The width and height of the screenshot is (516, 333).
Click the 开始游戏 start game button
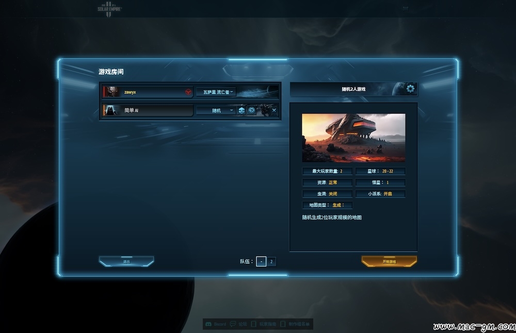pyautogui.click(x=389, y=262)
